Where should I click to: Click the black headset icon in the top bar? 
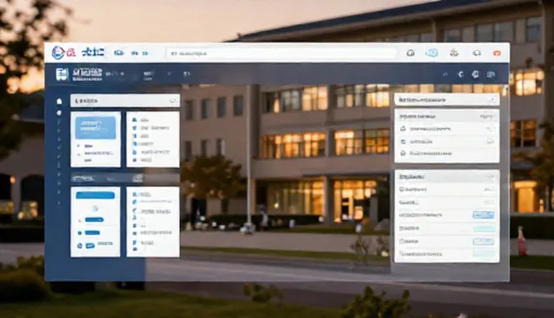(x=410, y=53)
